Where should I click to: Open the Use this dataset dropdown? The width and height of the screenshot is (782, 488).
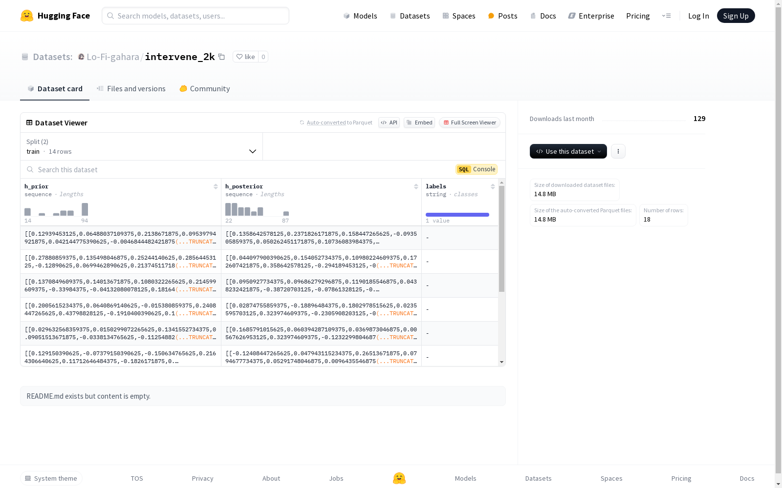pos(568,151)
